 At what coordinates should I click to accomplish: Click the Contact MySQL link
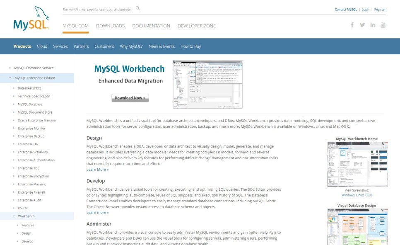(346, 10)
